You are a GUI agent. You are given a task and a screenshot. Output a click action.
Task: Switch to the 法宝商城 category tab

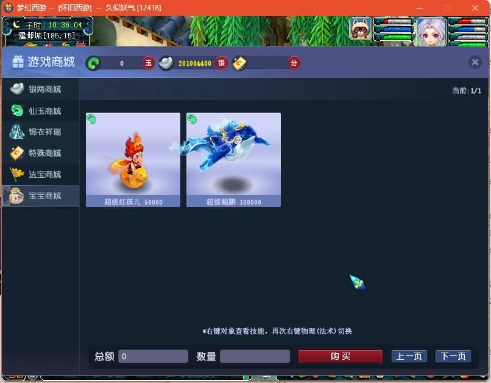point(40,174)
